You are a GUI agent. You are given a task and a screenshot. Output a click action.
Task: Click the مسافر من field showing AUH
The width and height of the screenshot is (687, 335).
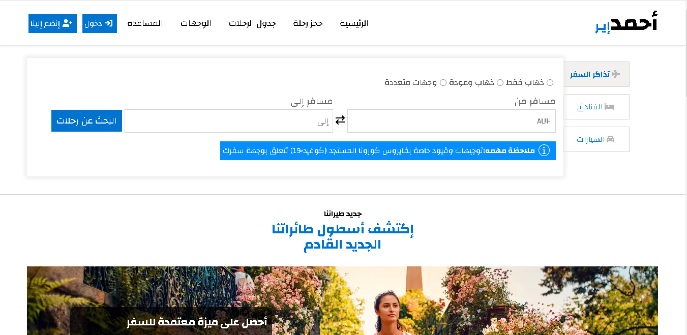coord(452,121)
